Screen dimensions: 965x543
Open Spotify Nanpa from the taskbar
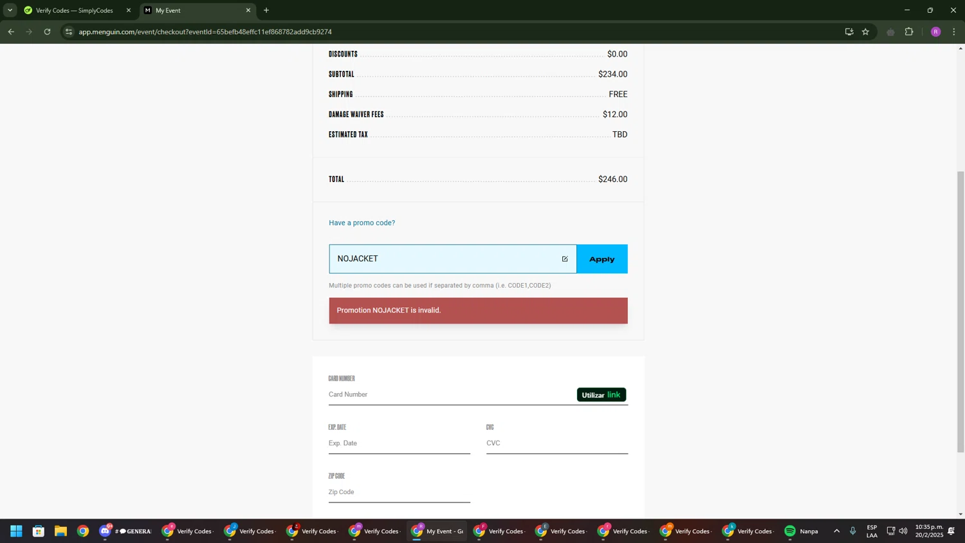[801, 531]
